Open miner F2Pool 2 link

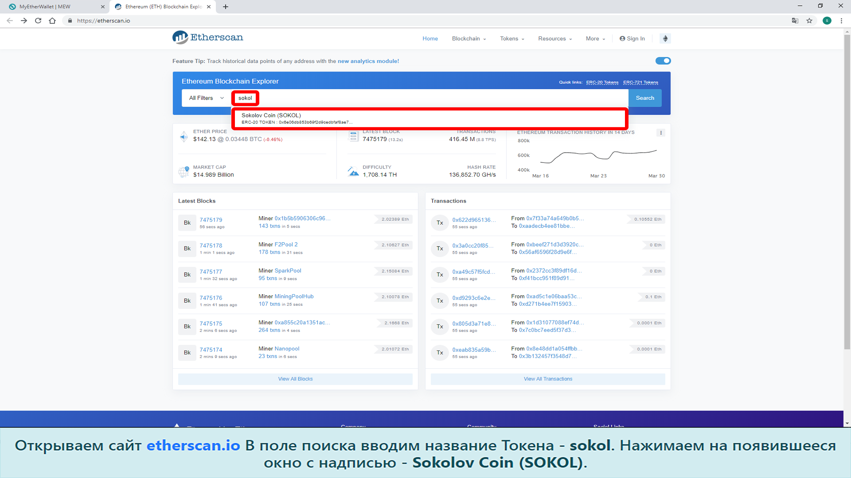(286, 244)
